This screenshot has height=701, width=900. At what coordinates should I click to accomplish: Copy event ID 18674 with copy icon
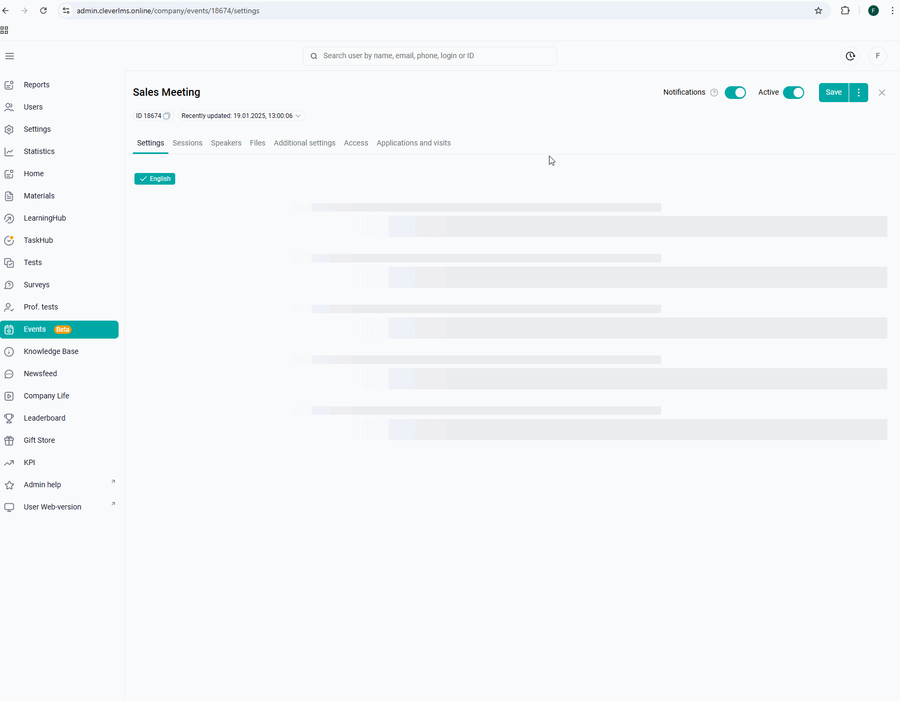(167, 116)
